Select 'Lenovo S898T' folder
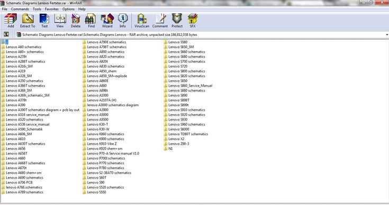Screen dimensions: 389x205 coord(177,100)
